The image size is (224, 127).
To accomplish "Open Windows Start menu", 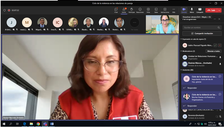I will coord(4,124).
